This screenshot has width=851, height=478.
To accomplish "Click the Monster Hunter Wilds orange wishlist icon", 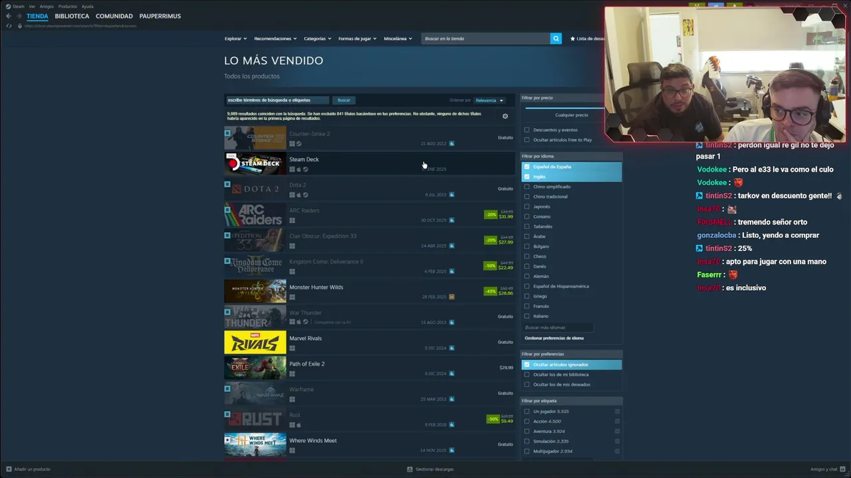I will pyautogui.click(x=451, y=297).
